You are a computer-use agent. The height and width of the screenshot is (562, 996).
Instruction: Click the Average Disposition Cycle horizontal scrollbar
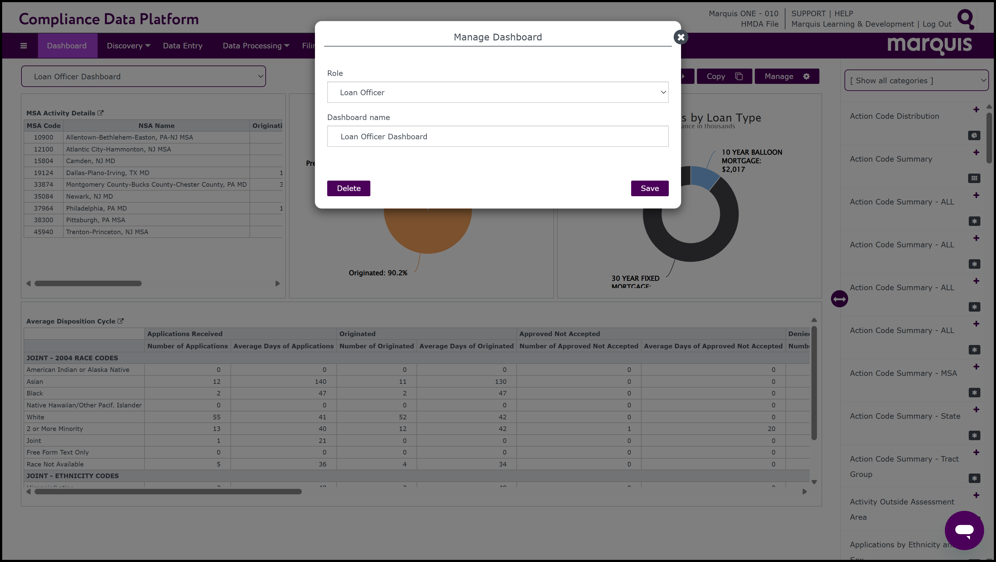coord(168,492)
